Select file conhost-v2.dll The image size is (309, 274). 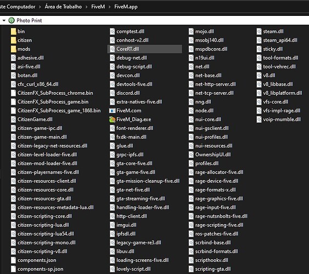point(132,41)
